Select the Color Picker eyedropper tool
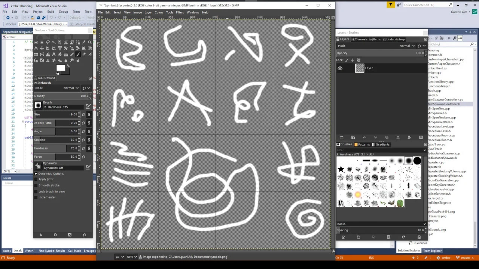The image size is (479, 269). [x=84, y=42]
